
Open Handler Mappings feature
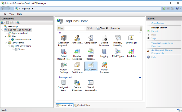77,54
